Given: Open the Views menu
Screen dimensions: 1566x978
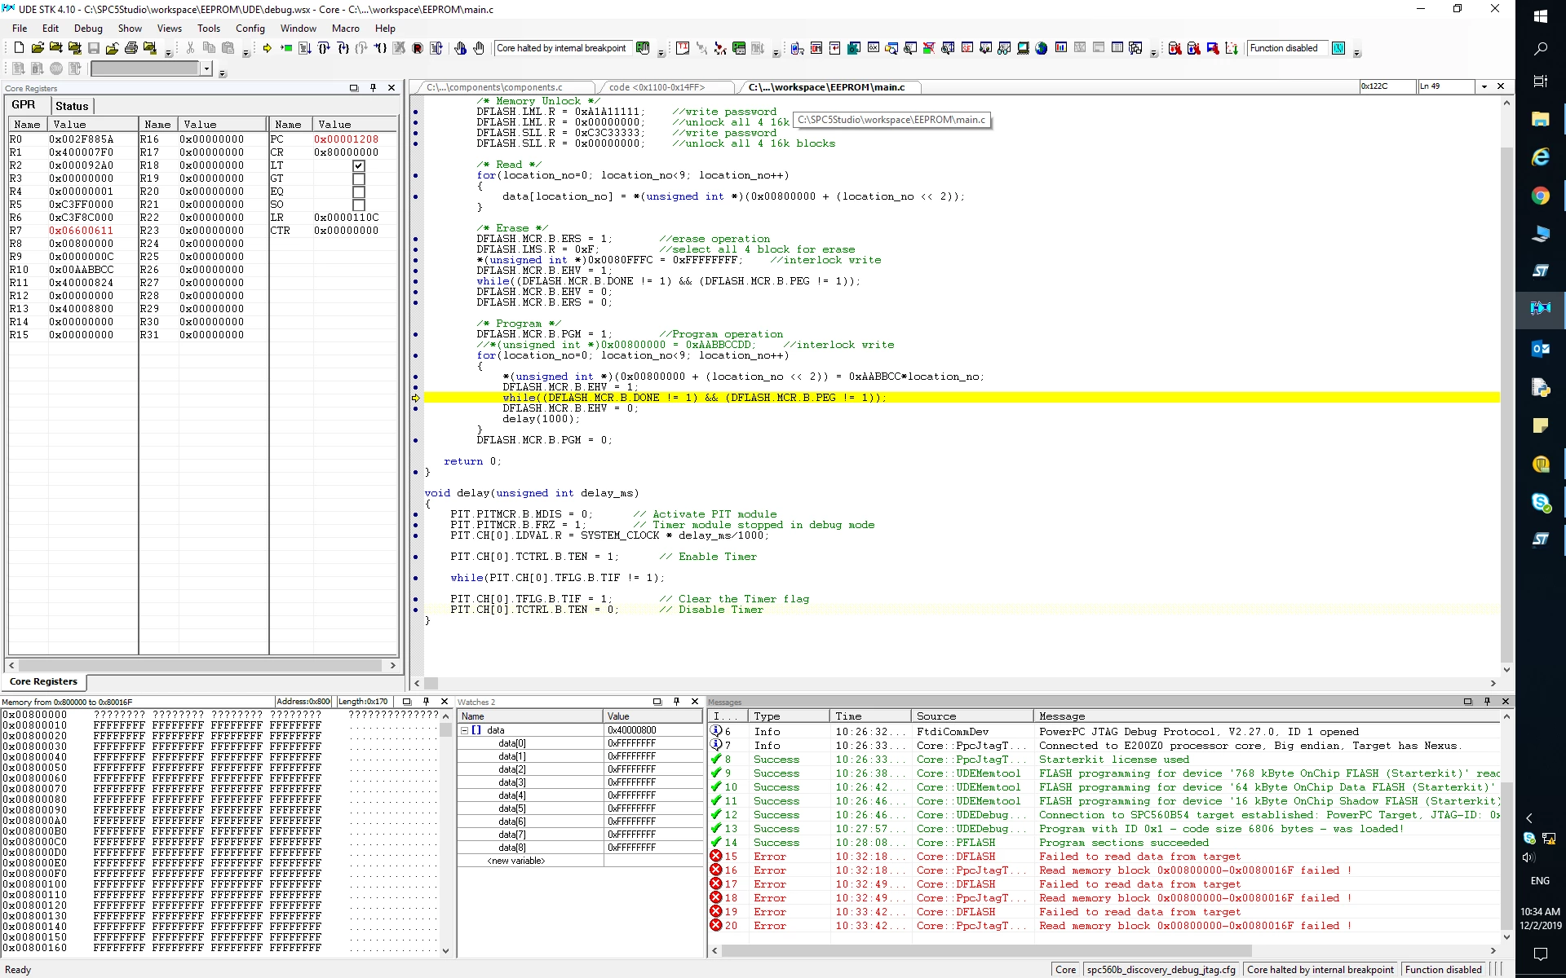Looking at the screenshot, I should (169, 28).
